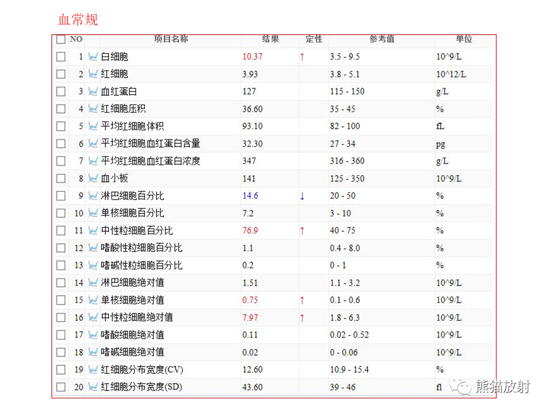Check the box for row 2 红细胞

[61, 74]
